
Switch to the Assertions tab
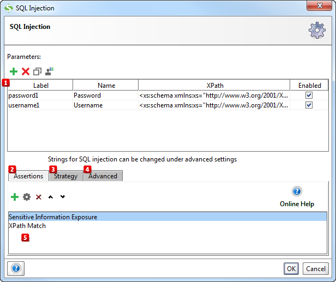tap(28, 176)
